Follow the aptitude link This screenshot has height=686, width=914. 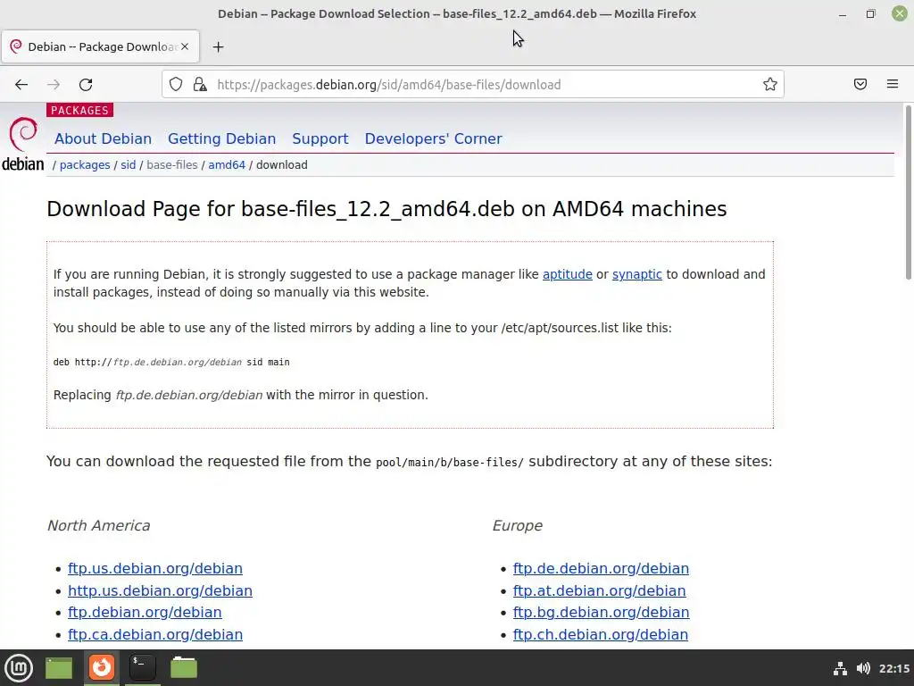[x=567, y=274]
